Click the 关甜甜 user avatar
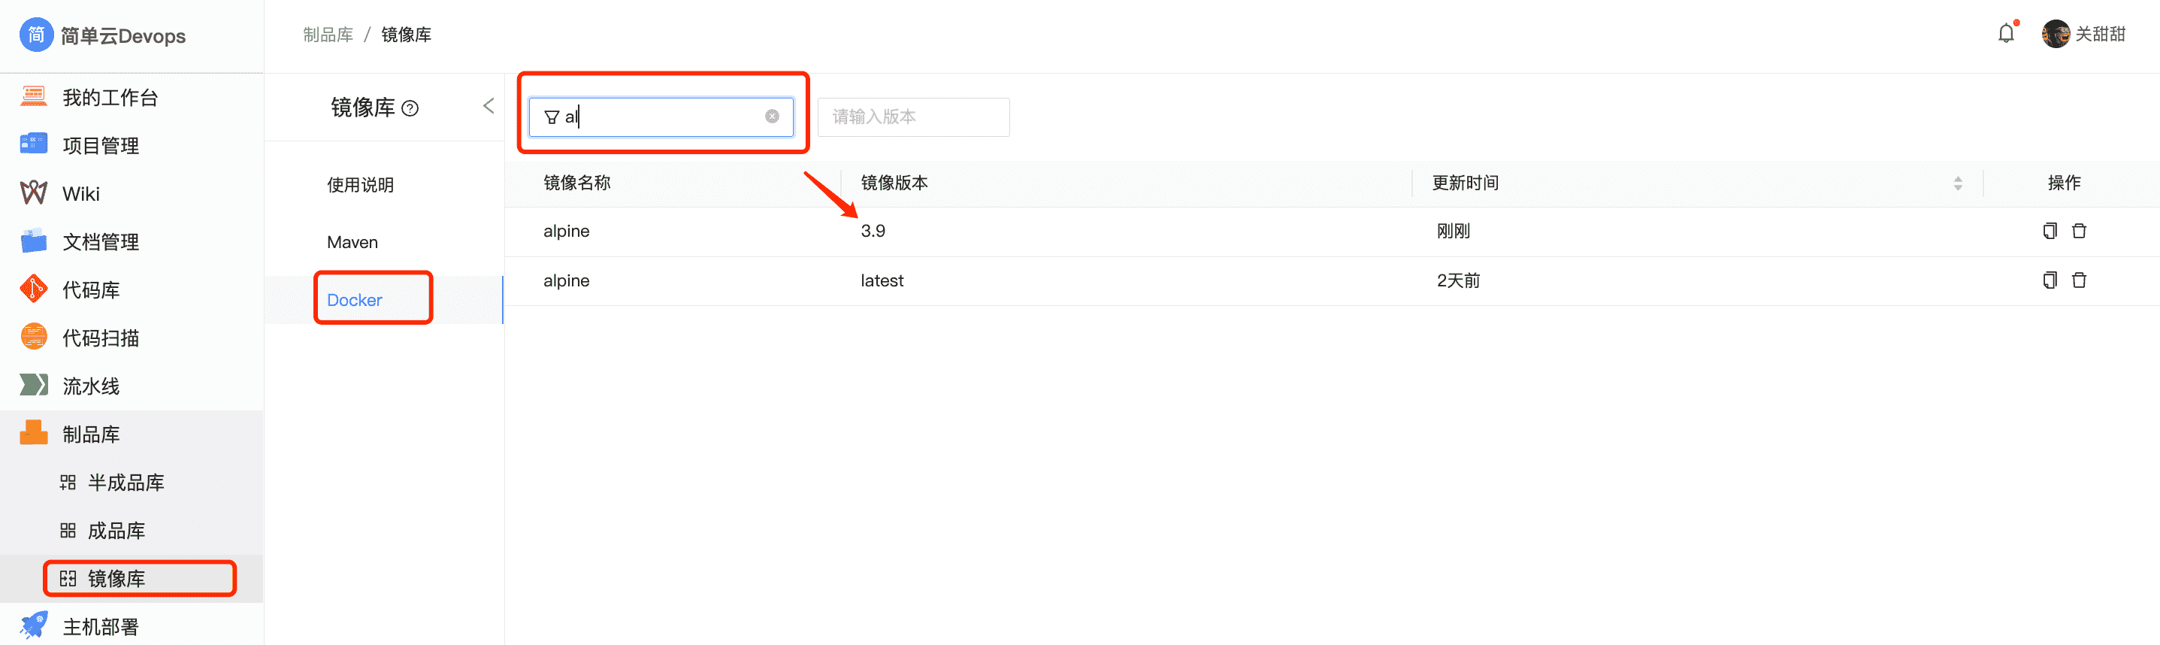Viewport: 2160px width, 645px height. pos(2056,35)
